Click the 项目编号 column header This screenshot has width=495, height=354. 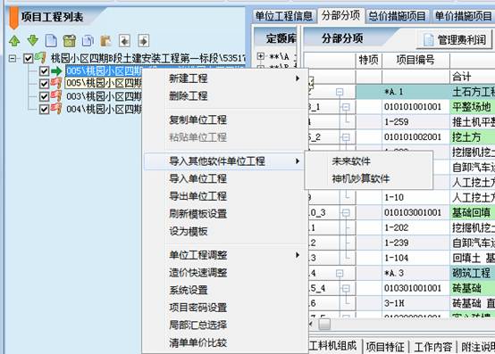(415, 60)
